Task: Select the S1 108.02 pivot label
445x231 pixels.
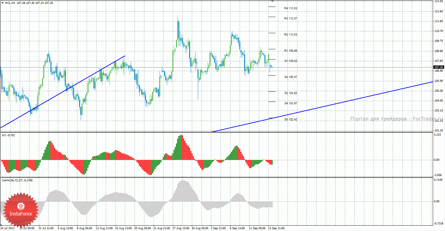Action: (x=291, y=61)
